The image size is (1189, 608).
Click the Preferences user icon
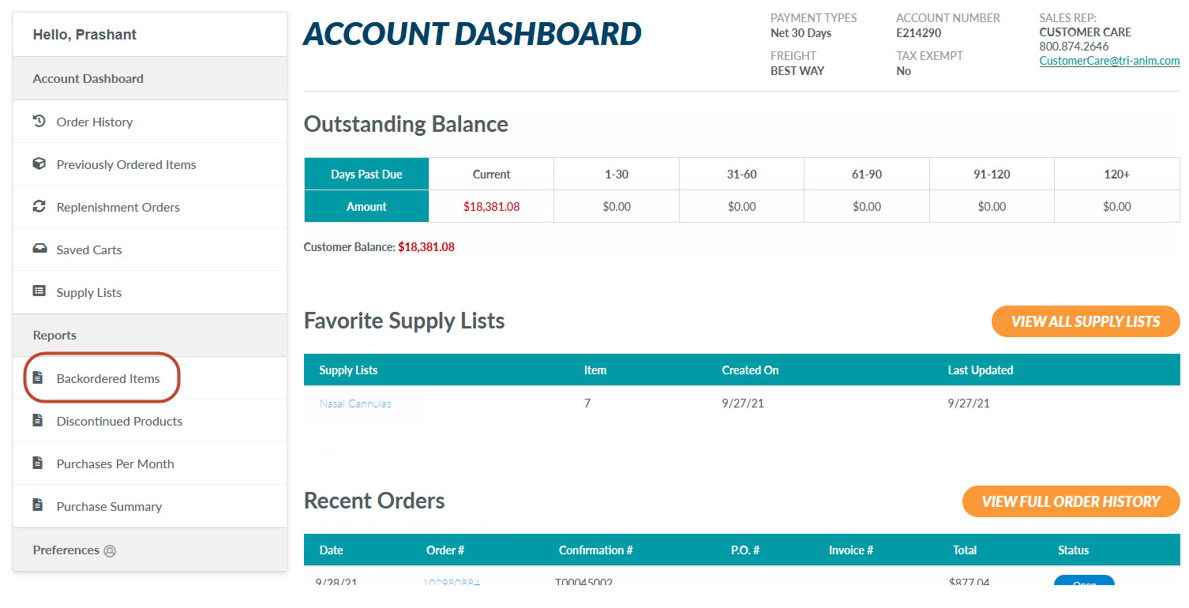[110, 551]
